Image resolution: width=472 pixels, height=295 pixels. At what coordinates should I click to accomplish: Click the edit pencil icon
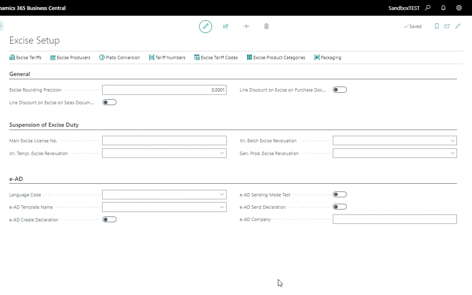pos(206,26)
